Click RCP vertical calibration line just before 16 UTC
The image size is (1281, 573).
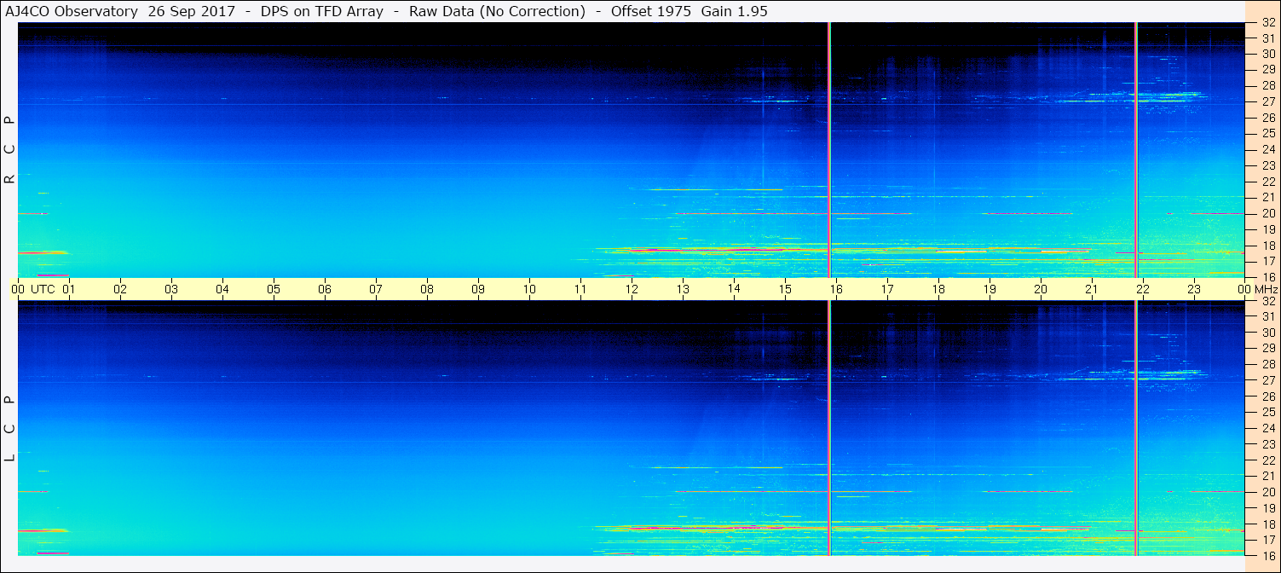pyautogui.click(x=829, y=149)
